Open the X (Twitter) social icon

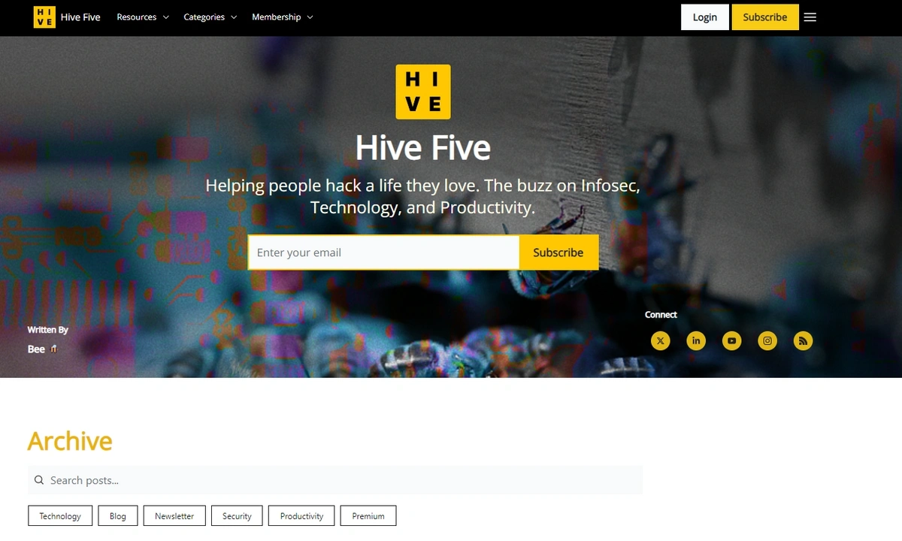point(660,341)
